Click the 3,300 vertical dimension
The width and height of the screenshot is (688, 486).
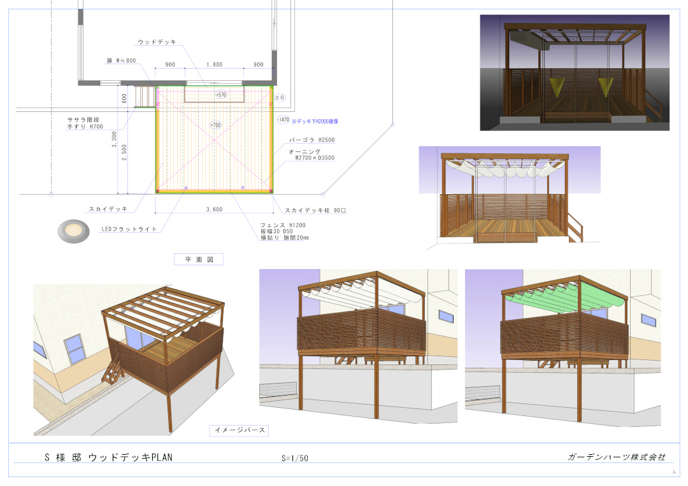coord(114,139)
